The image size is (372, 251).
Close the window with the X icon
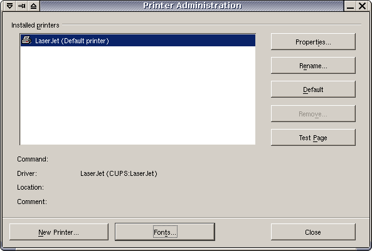pos(362,6)
